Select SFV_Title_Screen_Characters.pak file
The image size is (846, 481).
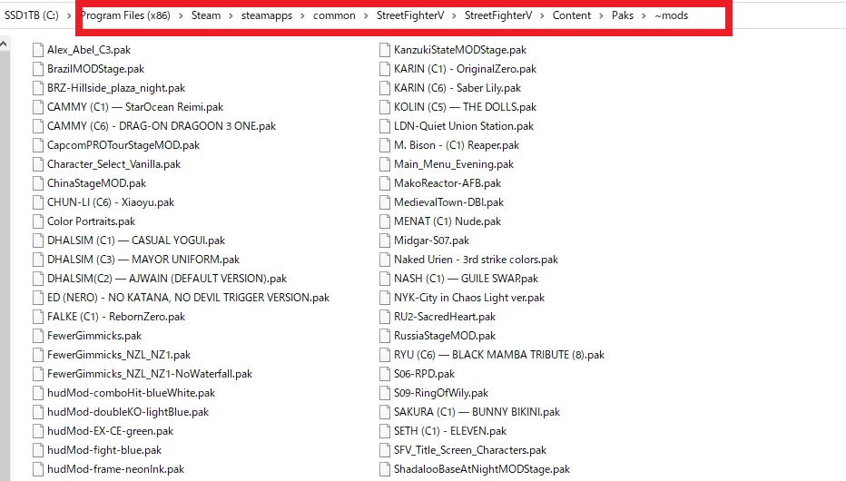(463, 450)
